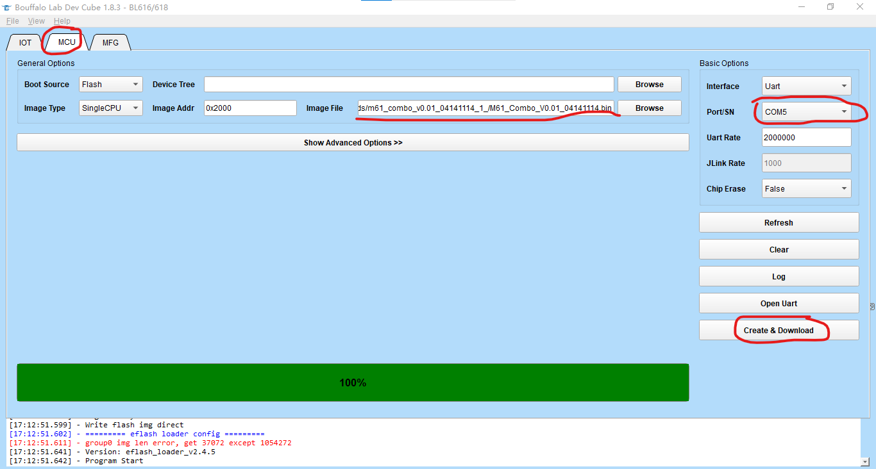Switch to the MCU tab
876x469 pixels.
[67, 42]
